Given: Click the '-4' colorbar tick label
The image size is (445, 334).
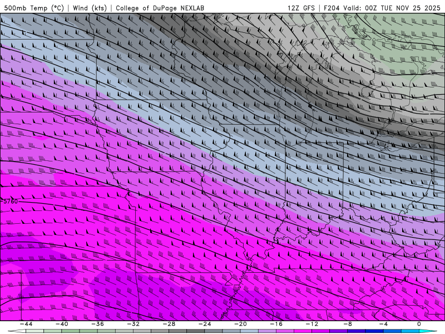Looking at the screenshot, I should pyautogui.click(x=383, y=324).
